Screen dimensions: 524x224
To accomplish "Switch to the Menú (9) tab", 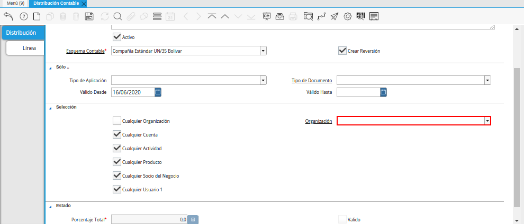I will (x=15, y=3).
